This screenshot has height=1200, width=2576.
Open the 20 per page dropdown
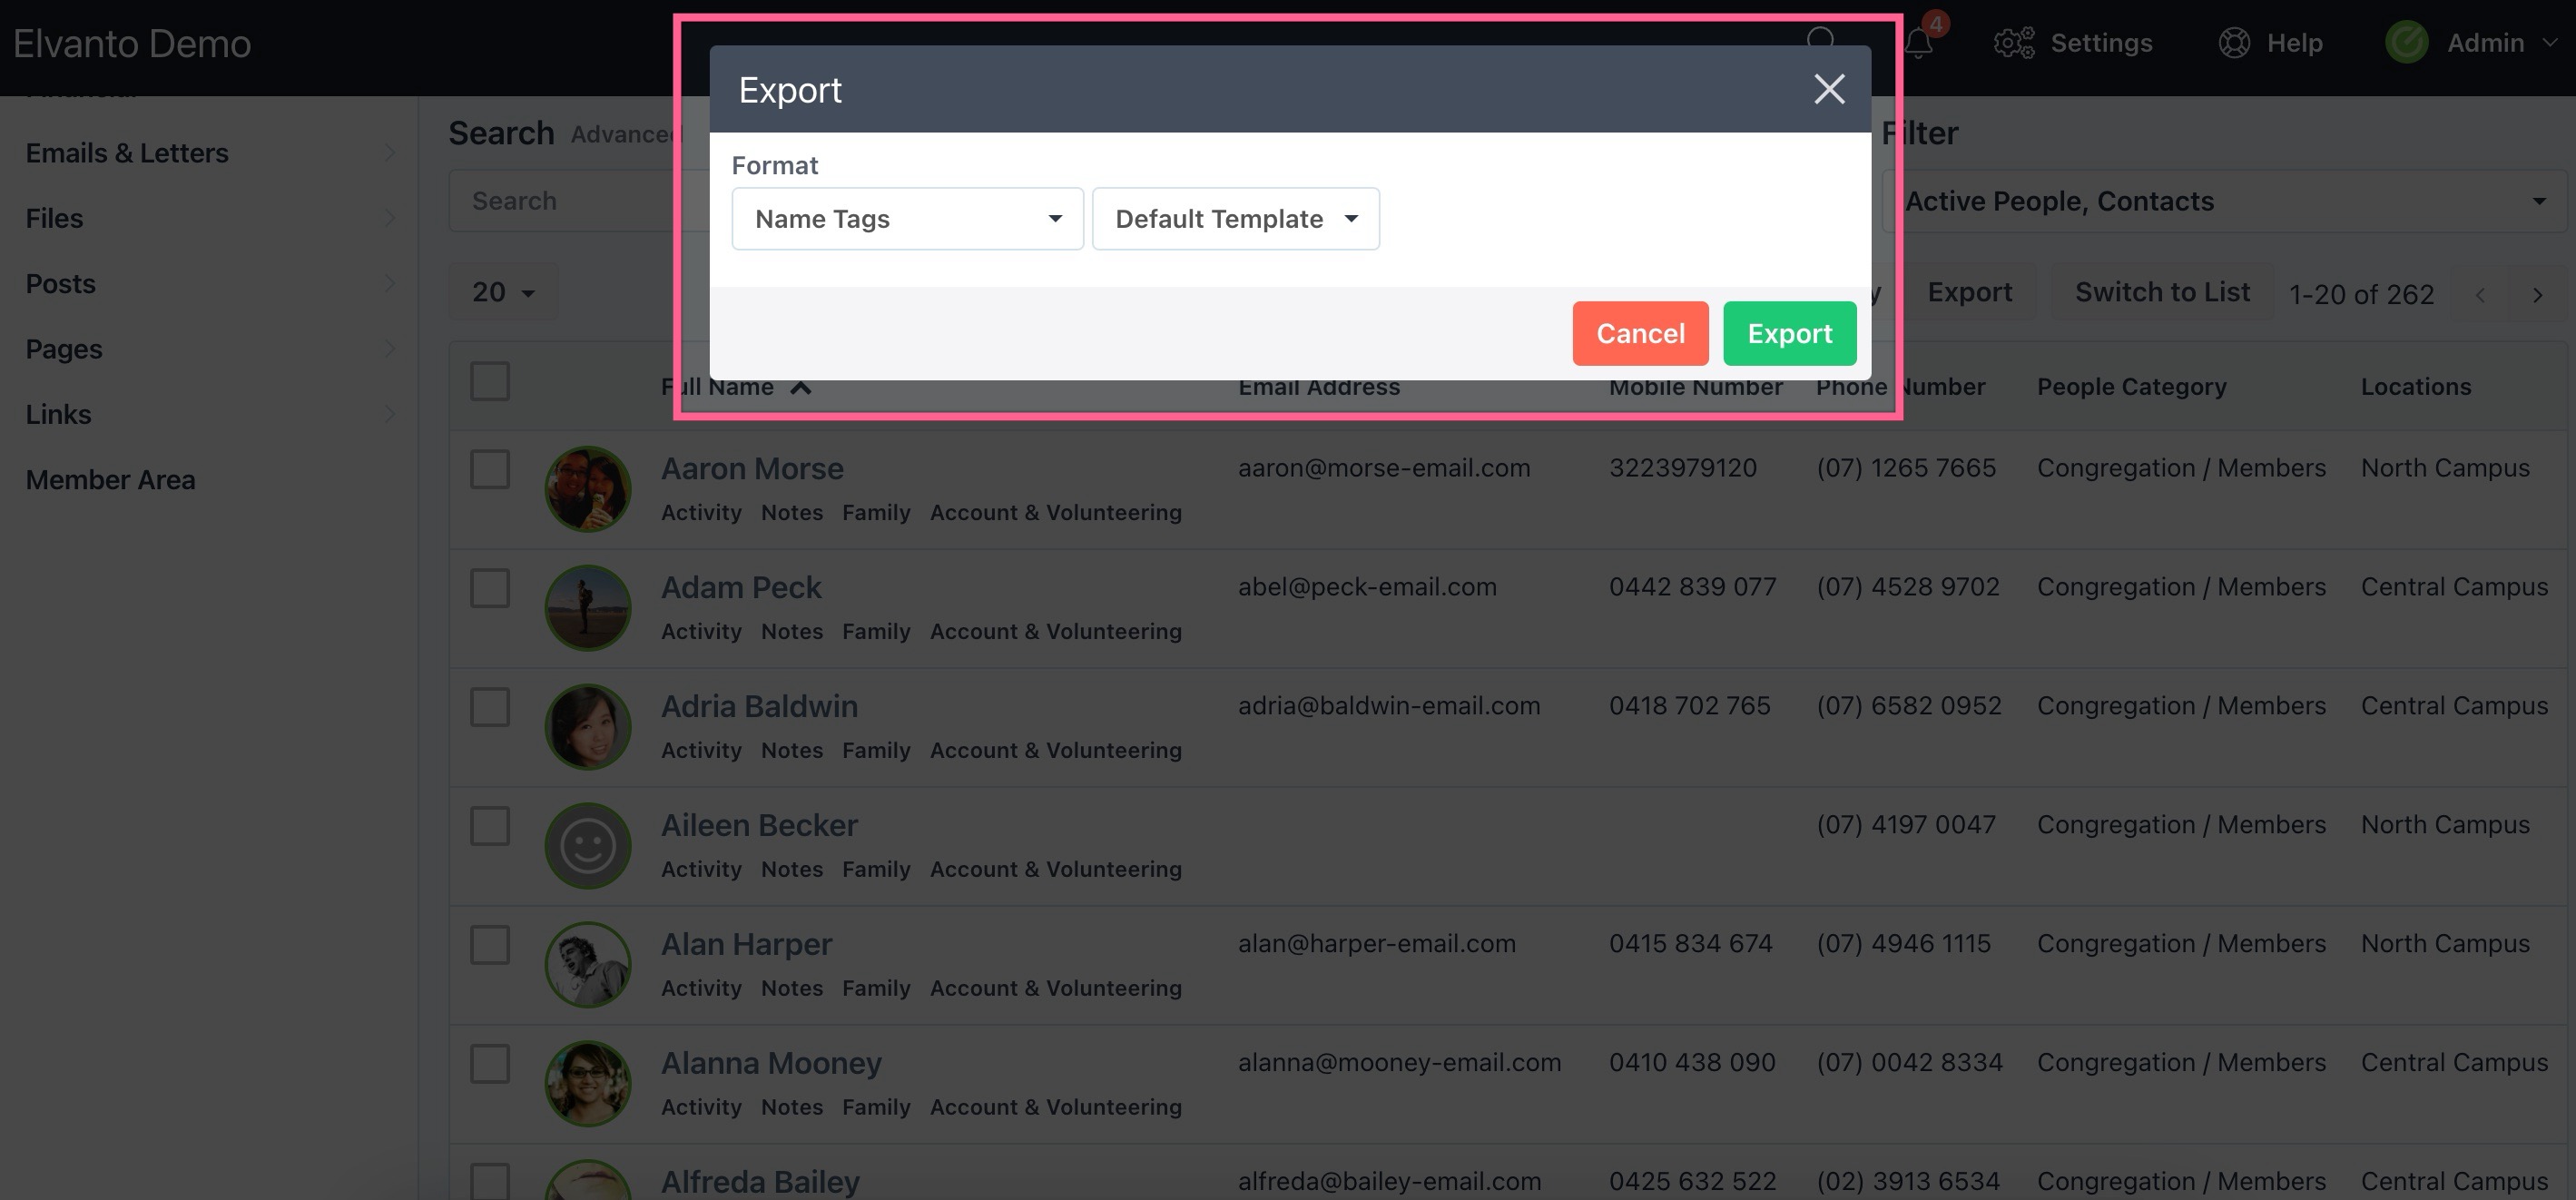pyautogui.click(x=503, y=292)
